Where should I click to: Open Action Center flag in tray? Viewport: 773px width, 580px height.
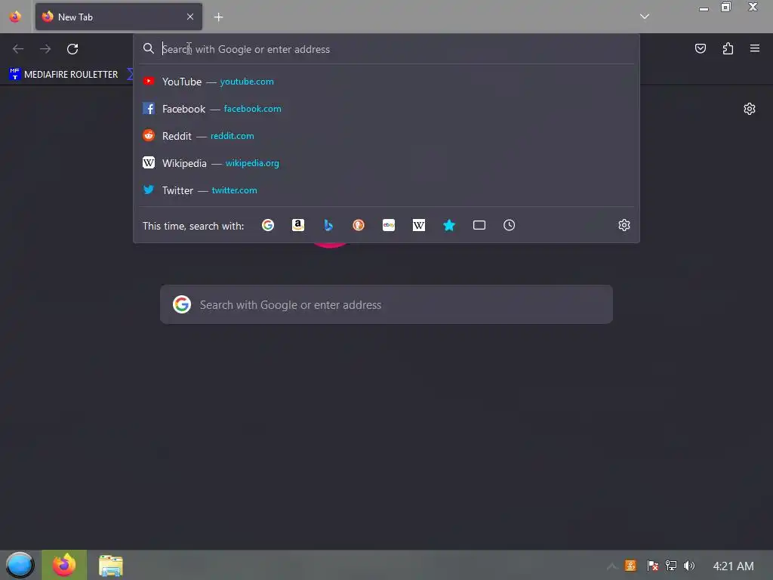tap(652, 566)
